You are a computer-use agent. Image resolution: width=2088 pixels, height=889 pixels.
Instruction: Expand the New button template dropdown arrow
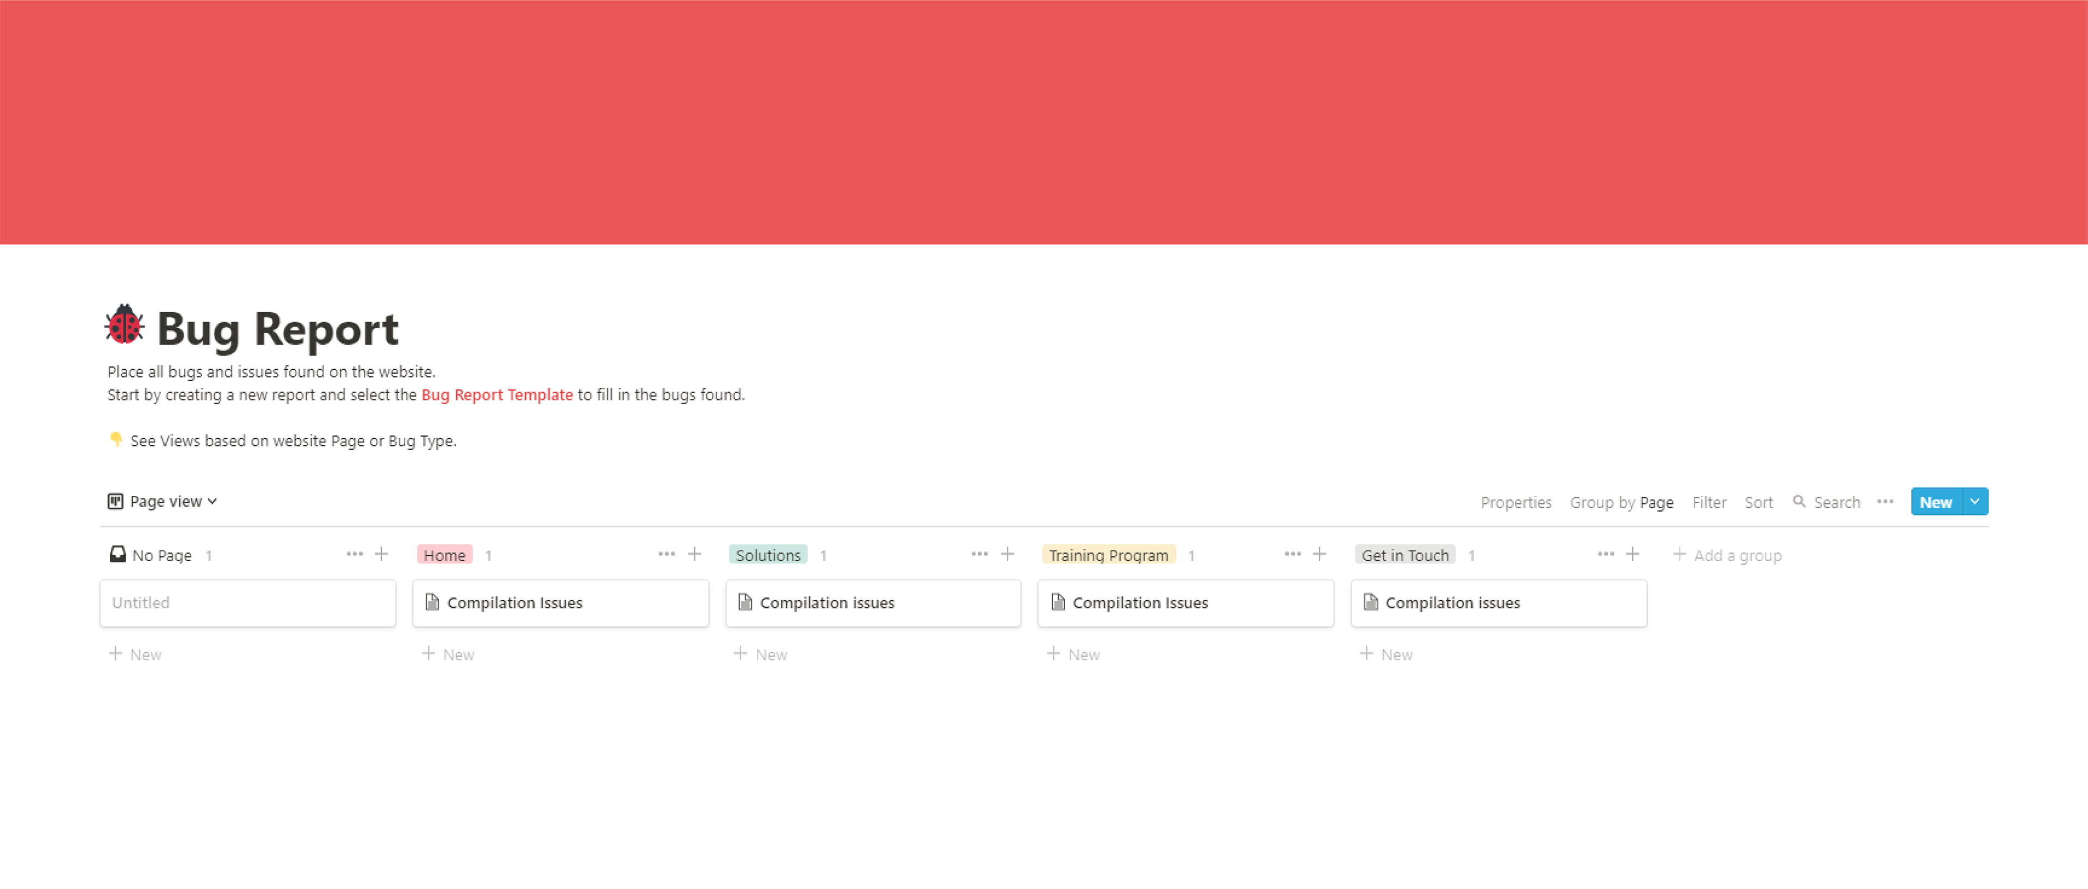1974,502
